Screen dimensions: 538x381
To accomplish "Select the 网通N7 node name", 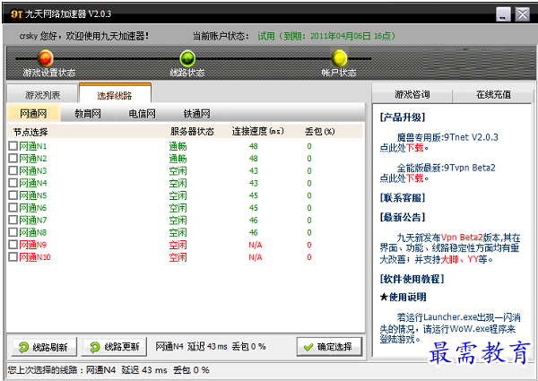I will [x=33, y=221].
